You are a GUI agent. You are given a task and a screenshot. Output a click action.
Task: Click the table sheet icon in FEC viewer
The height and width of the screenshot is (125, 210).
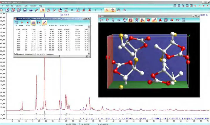tap(184, 20)
